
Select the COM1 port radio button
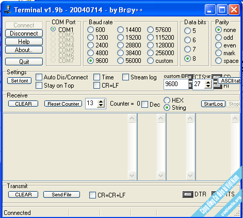point(53,29)
